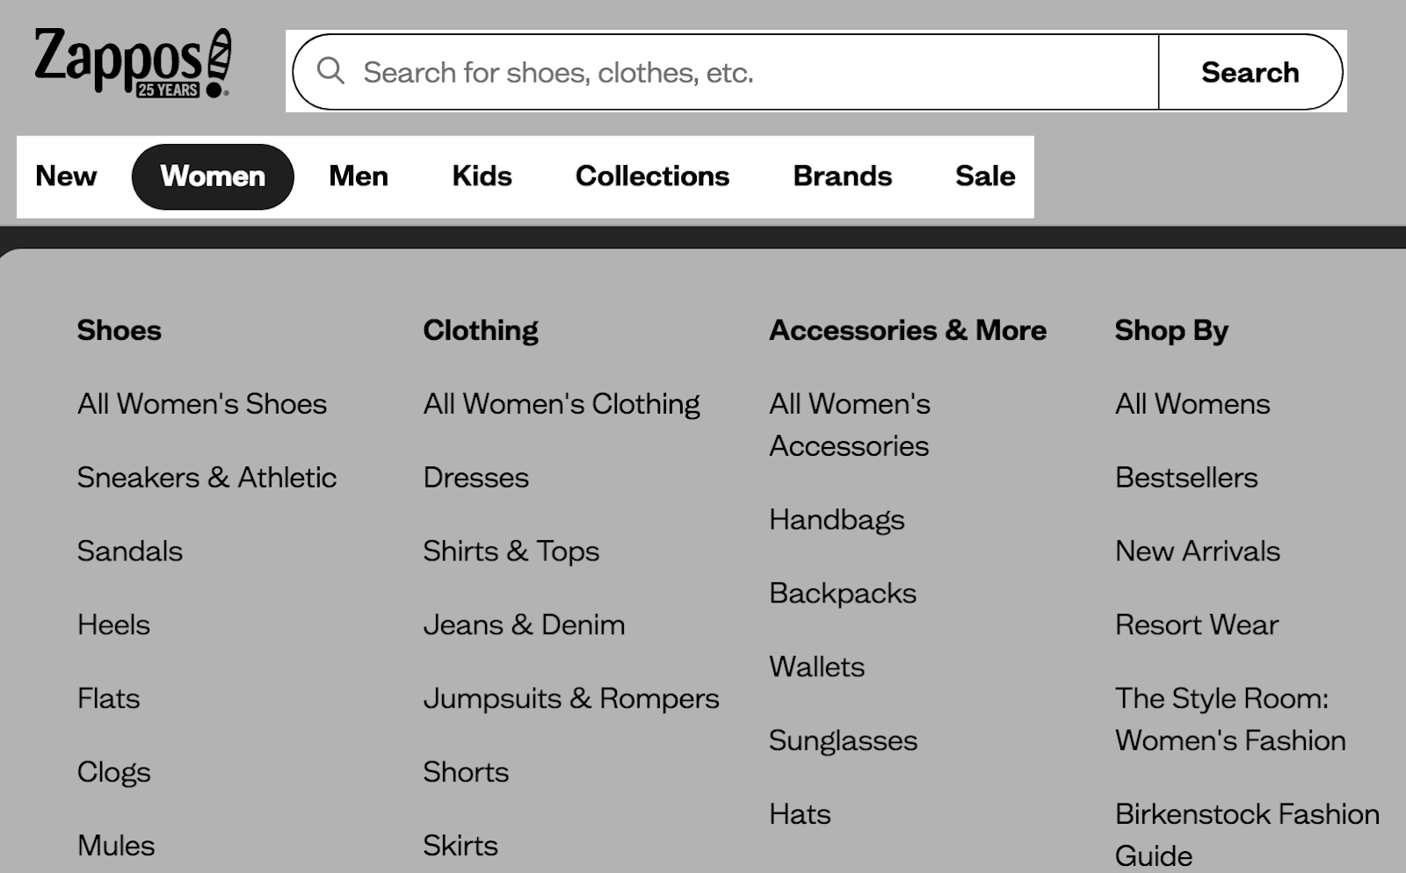Screen dimensions: 1406x873
Task: Open the Birkenstock Fashion Guide
Action: point(1247,833)
